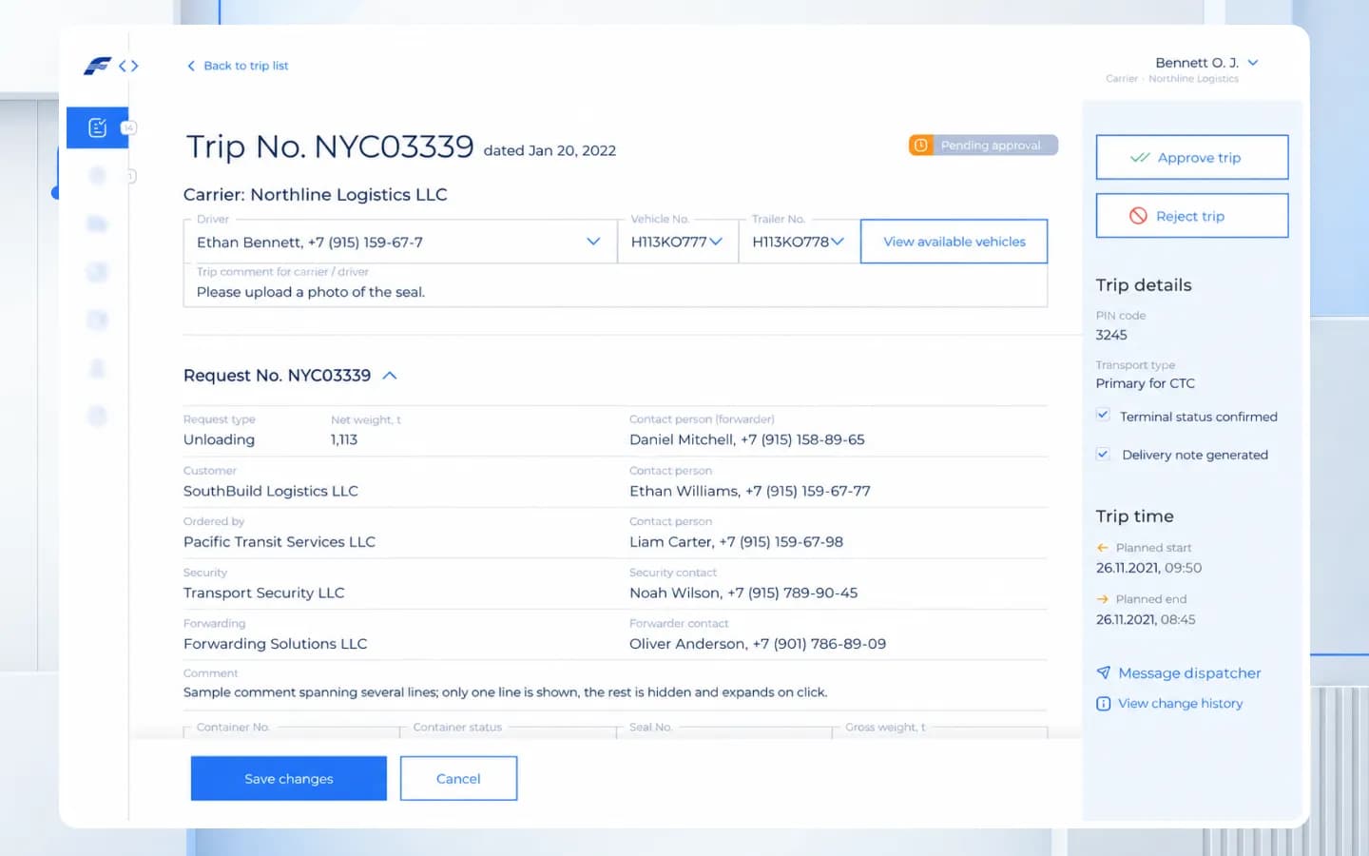Select the Trip No. NYC03339 heading

(x=330, y=146)
